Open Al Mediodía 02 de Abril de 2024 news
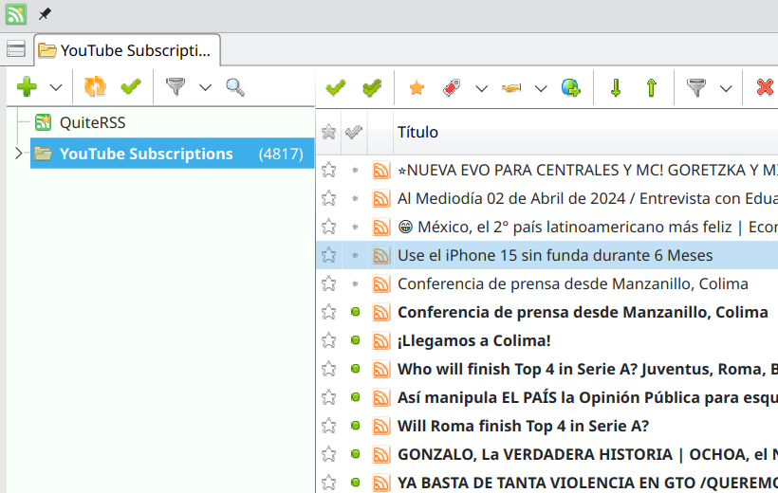The height and width of the screenshot is (493, 778). [587, 198]
